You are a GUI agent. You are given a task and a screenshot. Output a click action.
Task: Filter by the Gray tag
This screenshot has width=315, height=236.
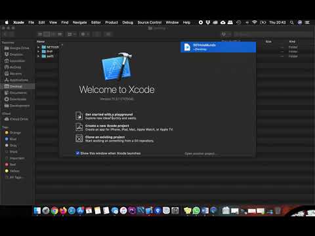click(x=10, y=145)
